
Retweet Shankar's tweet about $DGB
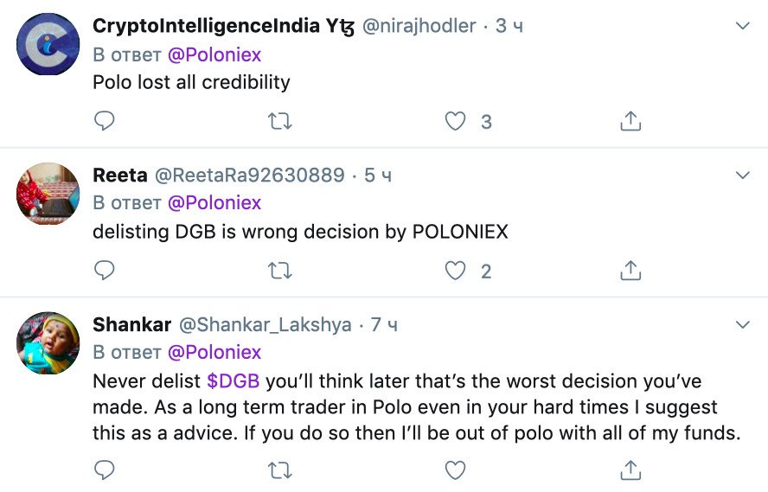pyautogui.click(x=280, y=470)
